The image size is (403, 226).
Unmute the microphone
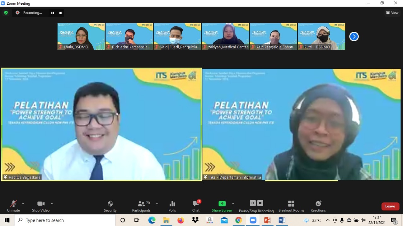pyautogui.click(x=13, y=206)
